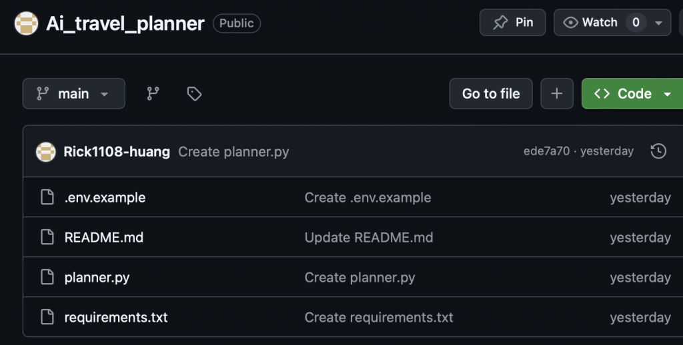The width and height of the screenshot is (683, 345).
Task: Open the Rick1108-huang profile link
Action: click(117, 152)
